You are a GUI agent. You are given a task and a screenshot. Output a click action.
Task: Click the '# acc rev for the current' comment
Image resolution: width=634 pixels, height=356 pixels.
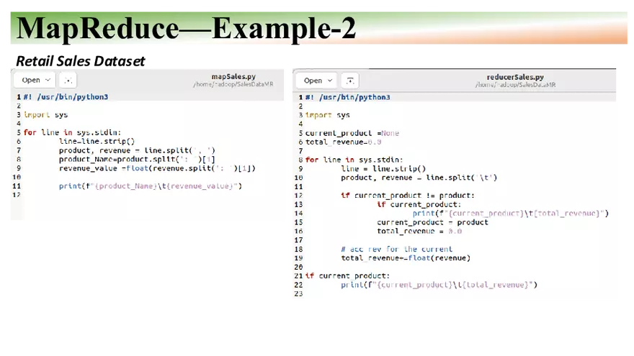click(397, 249)
